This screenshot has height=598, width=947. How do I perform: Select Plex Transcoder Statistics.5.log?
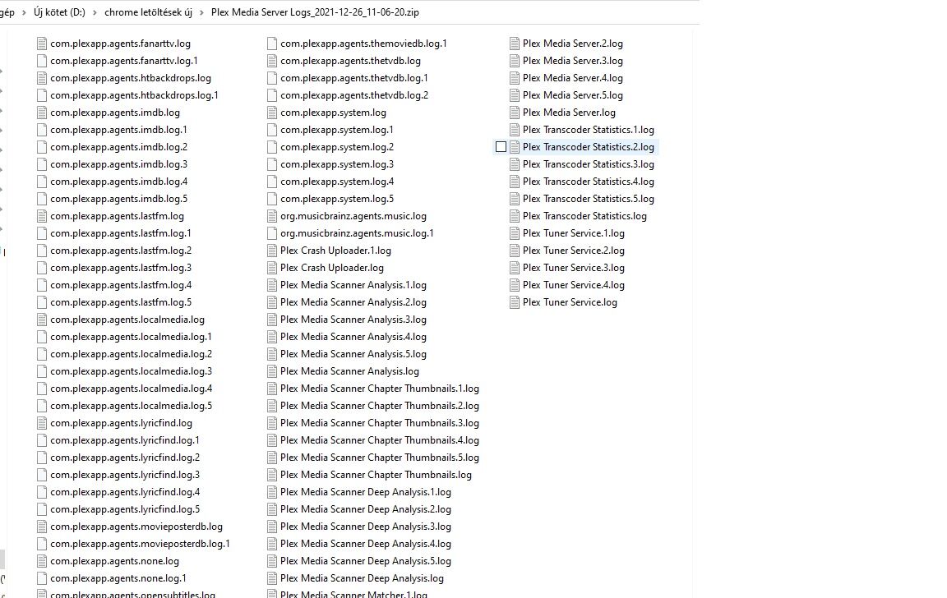coord(589,199)
